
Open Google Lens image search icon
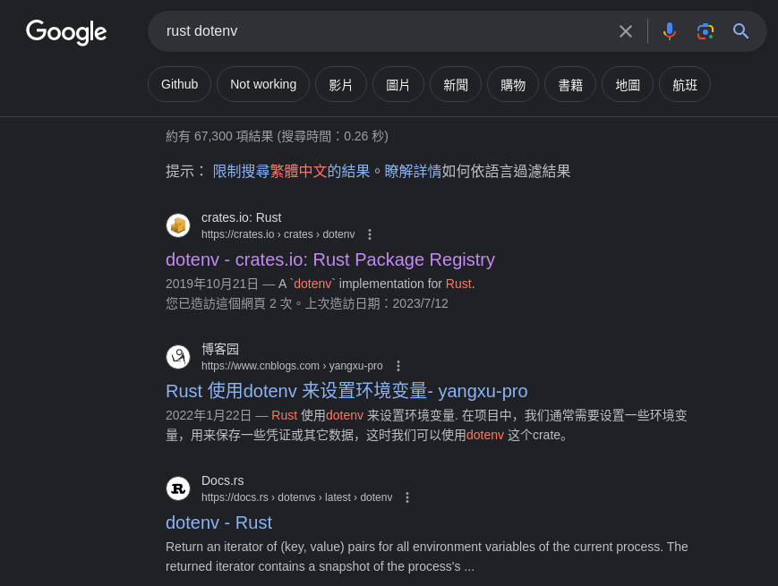click(705, 31)
